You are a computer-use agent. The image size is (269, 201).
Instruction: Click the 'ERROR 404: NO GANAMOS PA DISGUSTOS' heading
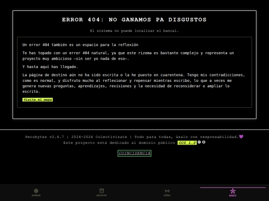(134, 20)
